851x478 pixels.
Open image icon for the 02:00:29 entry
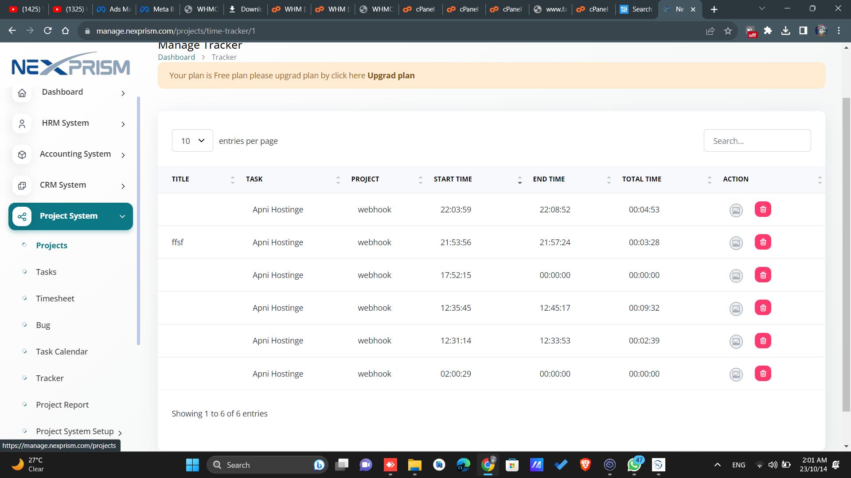(736, 374)
